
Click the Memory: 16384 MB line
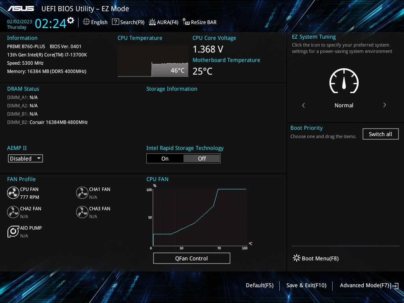[47, 71]
